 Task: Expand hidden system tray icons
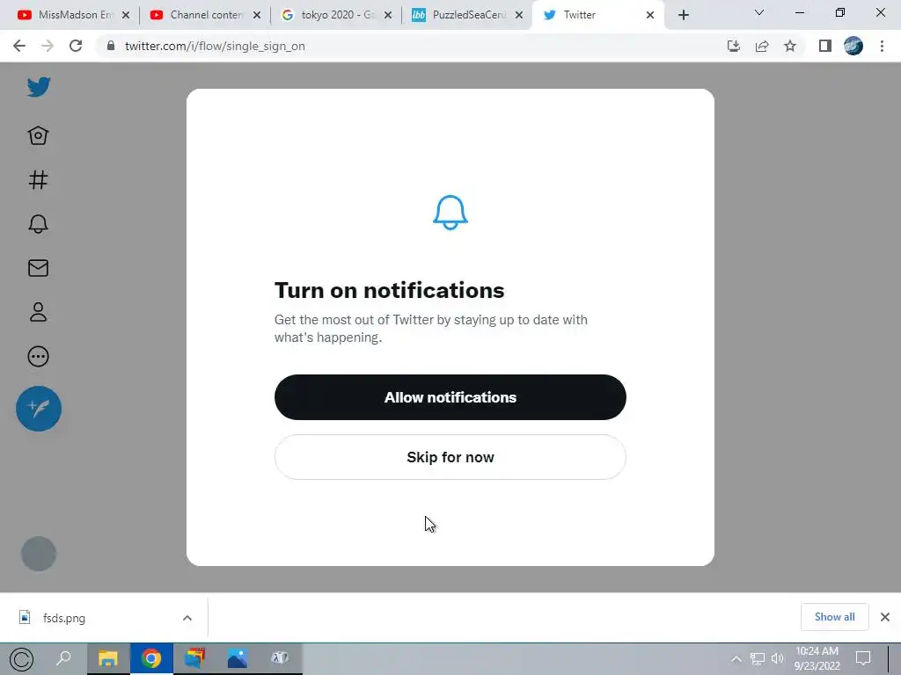coord(736,658)
